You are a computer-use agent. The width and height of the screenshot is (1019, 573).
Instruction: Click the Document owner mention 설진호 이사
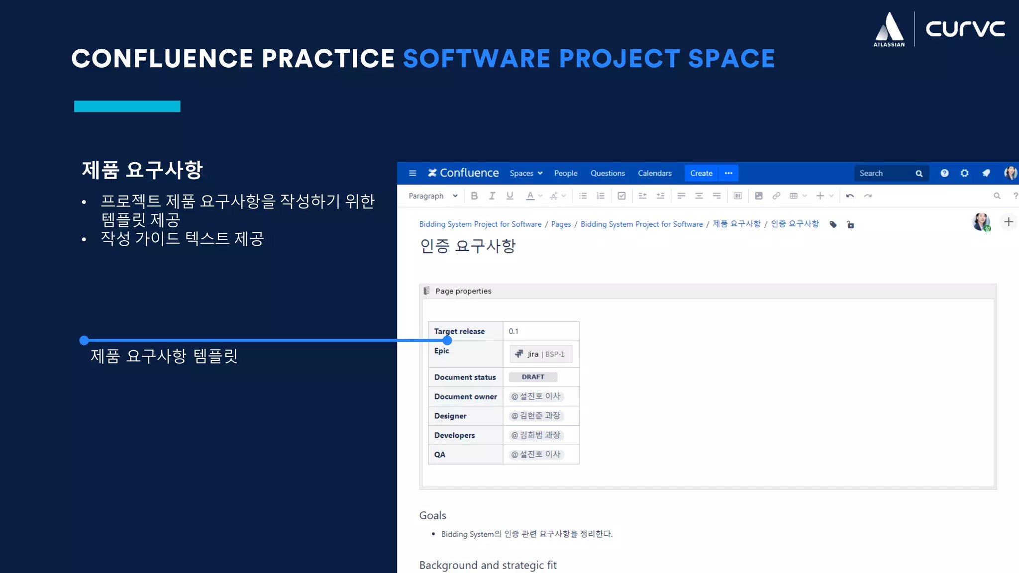pos(536,396)
